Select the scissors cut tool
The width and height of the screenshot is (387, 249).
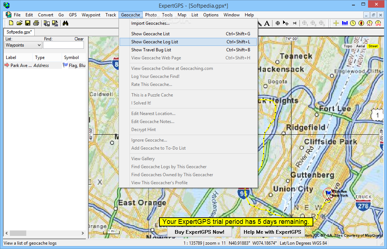(295, 23)
